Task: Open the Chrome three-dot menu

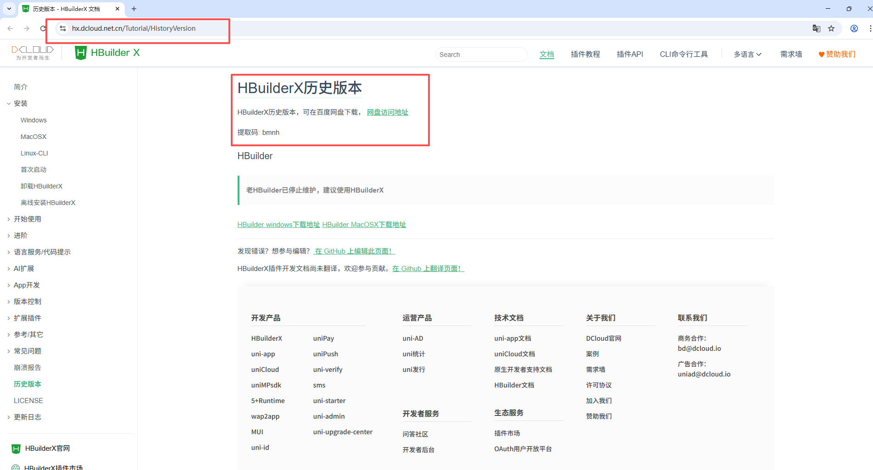Action: coord(870,28)
